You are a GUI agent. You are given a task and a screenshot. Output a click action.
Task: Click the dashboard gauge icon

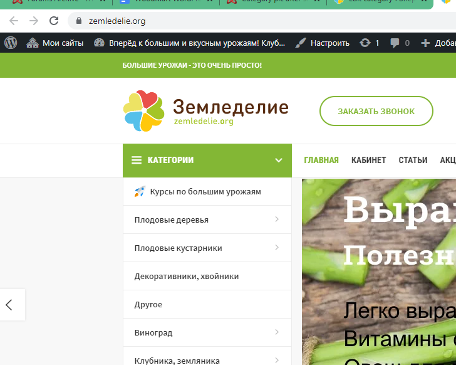[x=99, y=43]
